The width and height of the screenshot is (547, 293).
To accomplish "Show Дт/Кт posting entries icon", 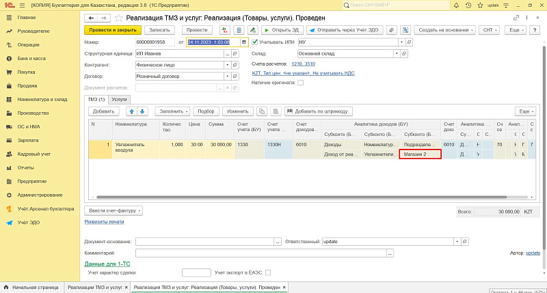I will click(224, 30).
